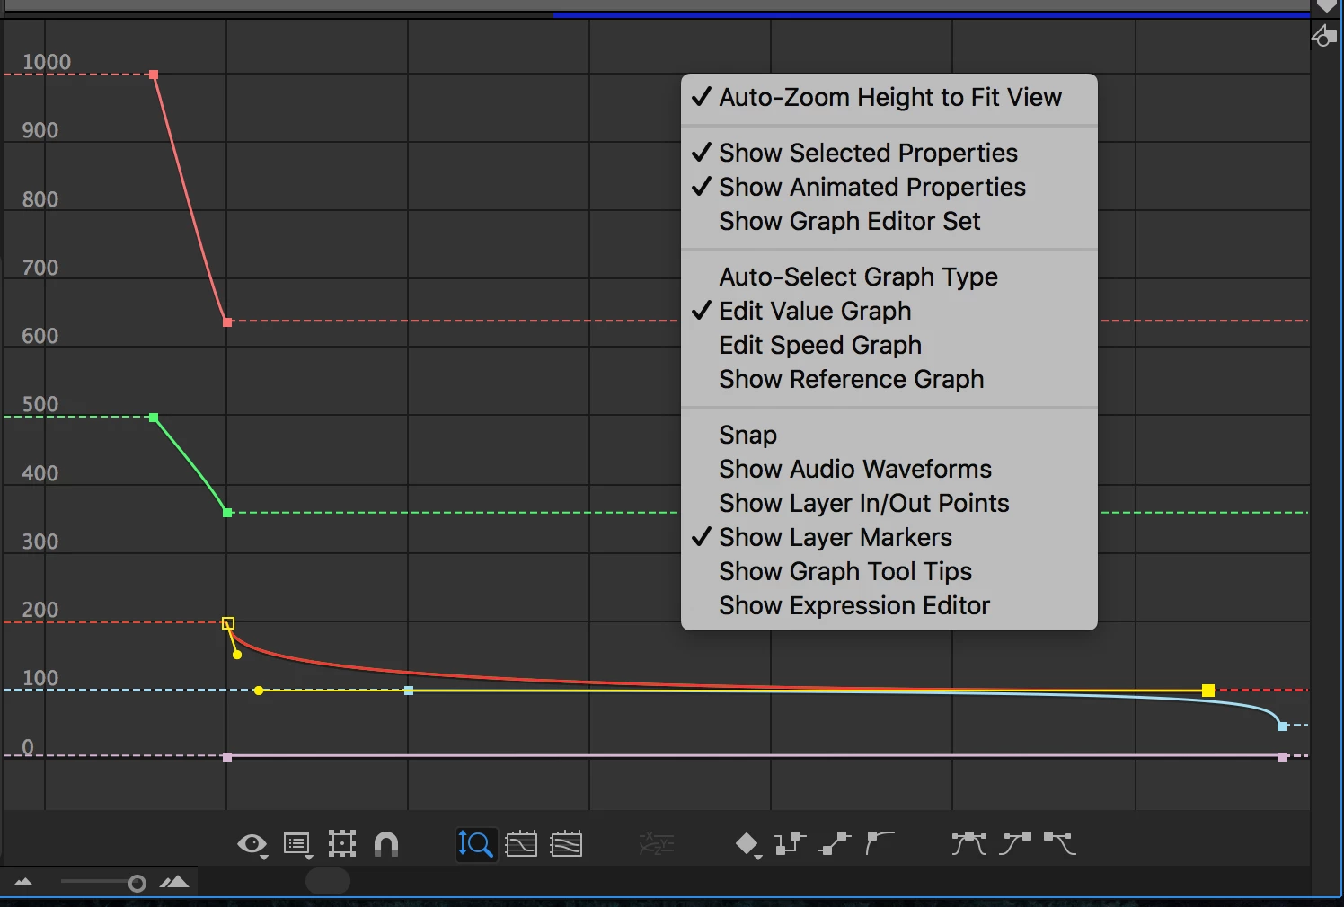This screenshot has height=907, width=1344.
Task: Select green keyframe near value 350
Action: (227, 513)
